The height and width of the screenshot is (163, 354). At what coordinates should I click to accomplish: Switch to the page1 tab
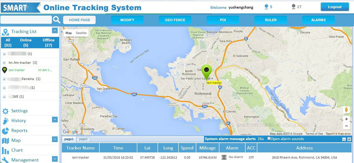pyautogui.click(x=69, y=139)
